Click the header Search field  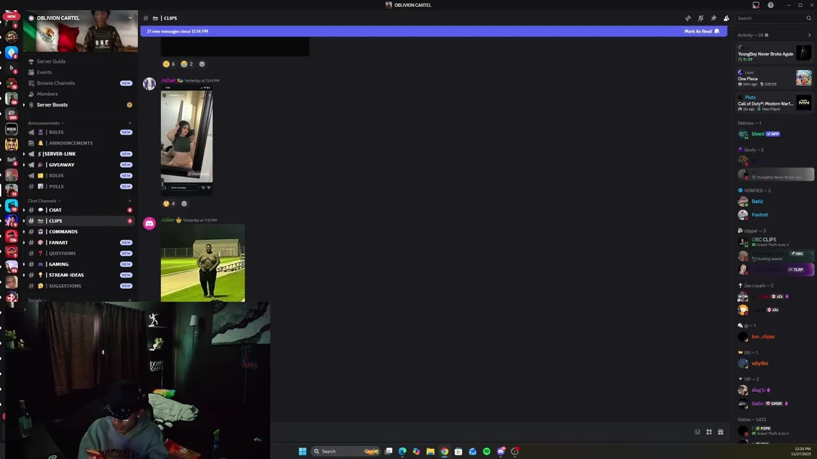click(x=773, y=18)
